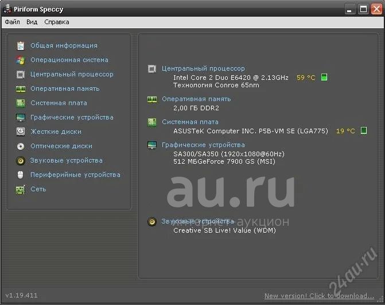Image resolution: width=385 pixels, height=305 pixels.
Task: Click the Системная плата summary heading link
Action: tap(190, 122)
